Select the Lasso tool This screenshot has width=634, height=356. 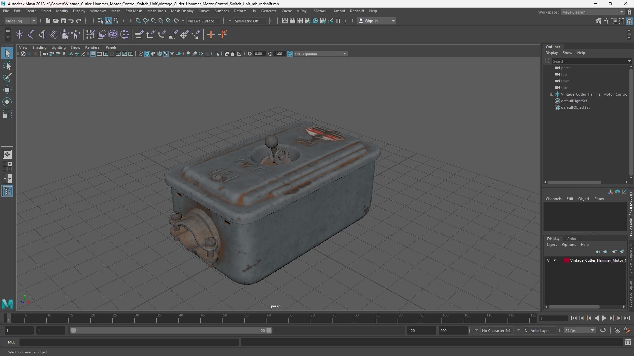click(7, 65)
